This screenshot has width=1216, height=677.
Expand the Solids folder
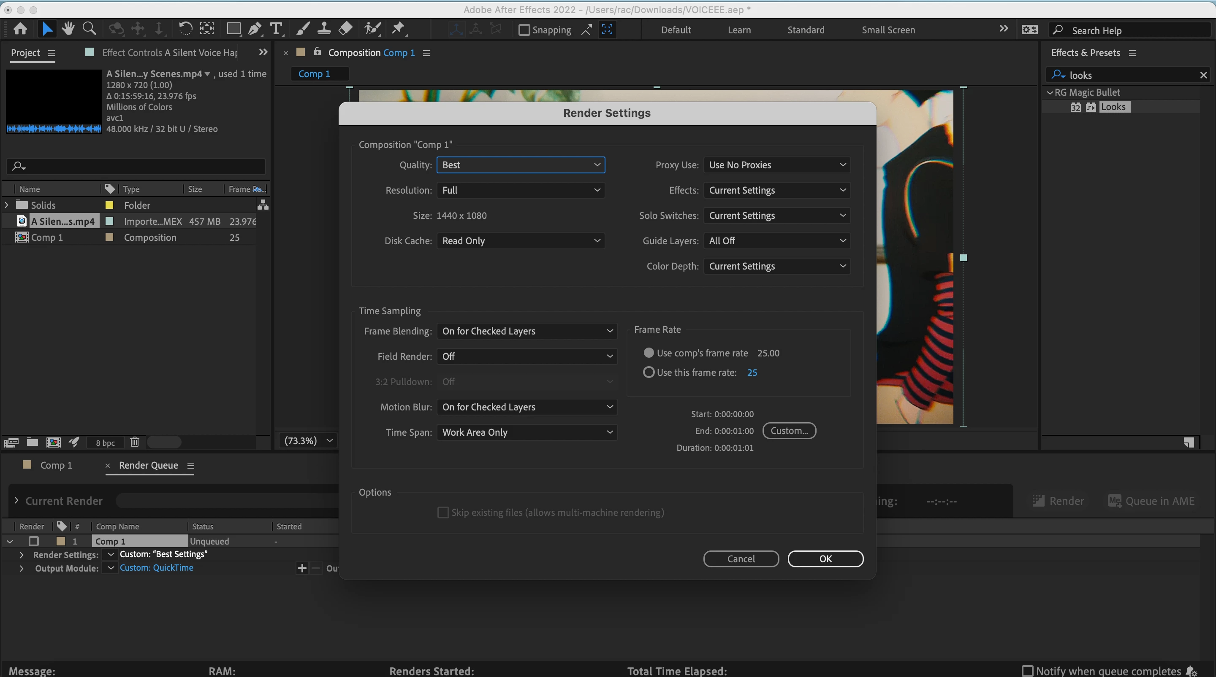[7, 205]
